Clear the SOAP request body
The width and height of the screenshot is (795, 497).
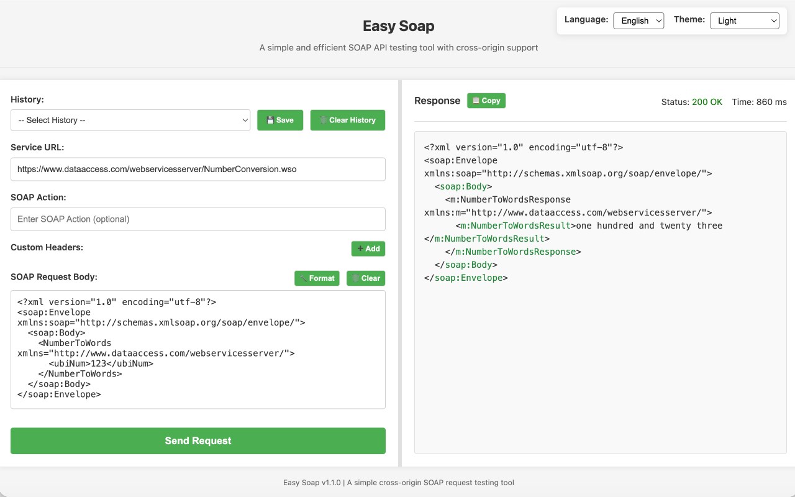pyautogui.click(x=366, y=278)
